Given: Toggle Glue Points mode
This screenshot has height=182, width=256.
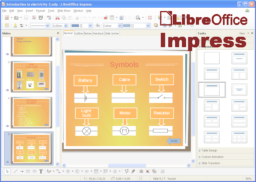Looking at the screenshot, I should pyautogui.click(x=133, y=171).
